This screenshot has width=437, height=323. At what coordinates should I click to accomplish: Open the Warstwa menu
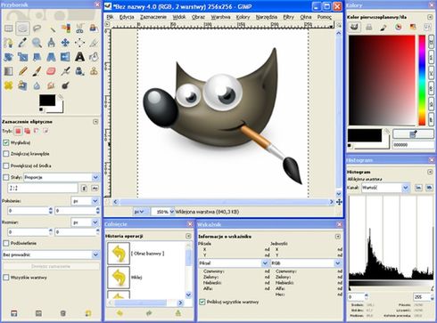[220, 17]
